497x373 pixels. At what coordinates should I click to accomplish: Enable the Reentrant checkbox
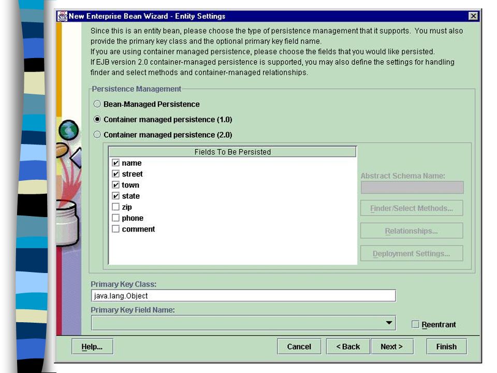[415, 324]
